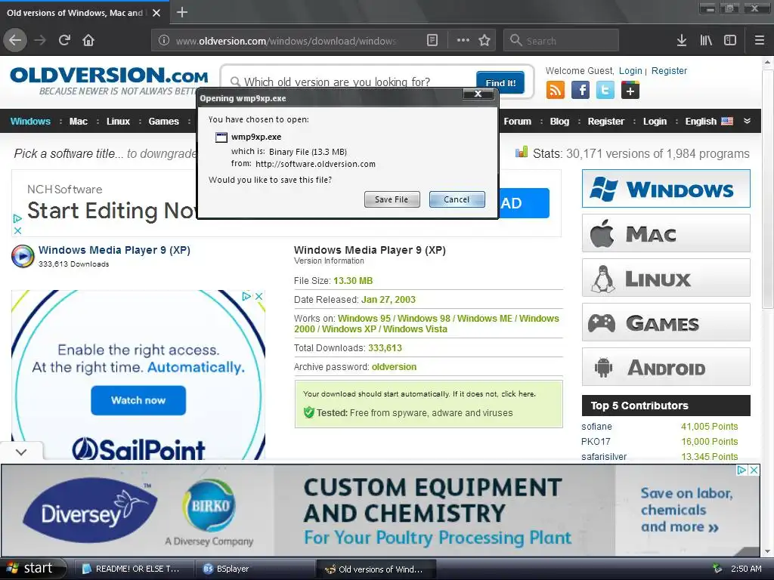The width and height of the screenshot is (774, 580).
Task: Open the browser home page icon
Action: [x=88, y=41]
